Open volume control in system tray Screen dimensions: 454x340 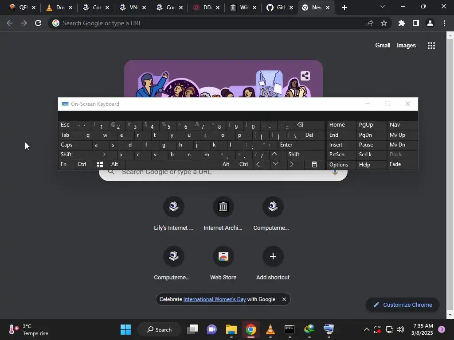[400, 329]
